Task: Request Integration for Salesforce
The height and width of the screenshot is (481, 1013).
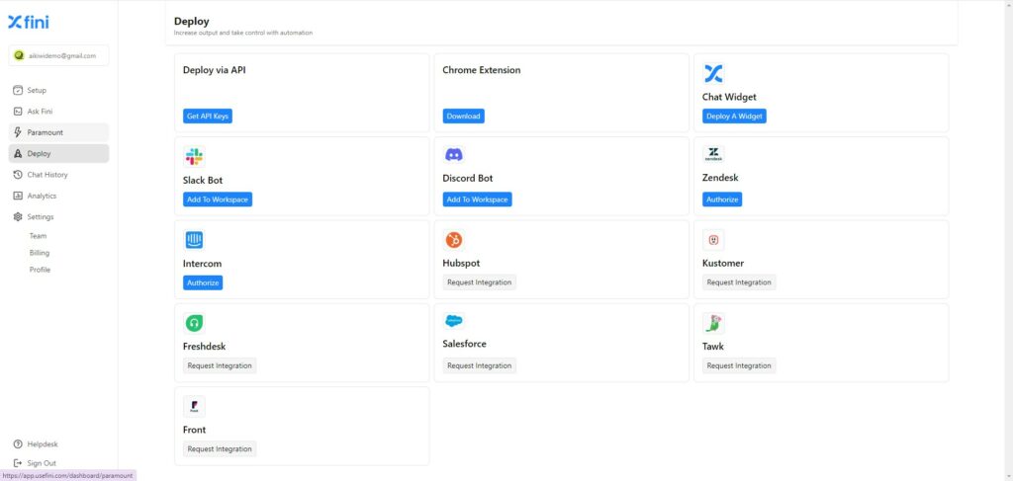Action: 480,365
